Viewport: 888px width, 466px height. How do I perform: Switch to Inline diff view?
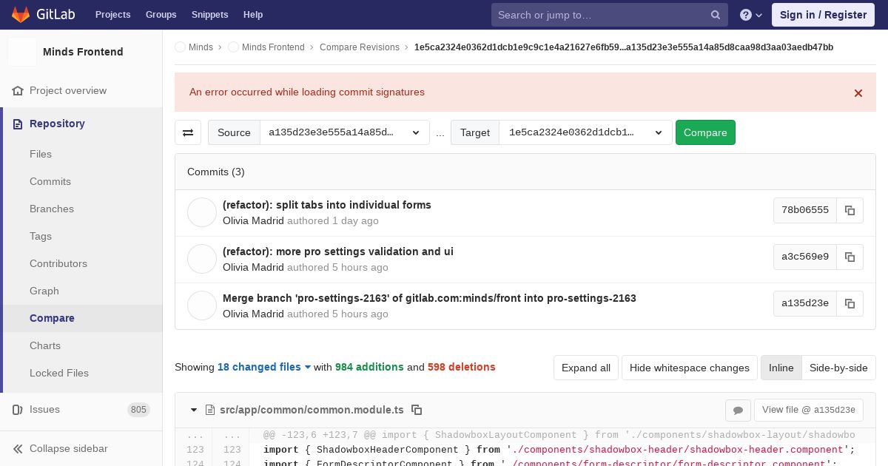(x=781, y=368)
